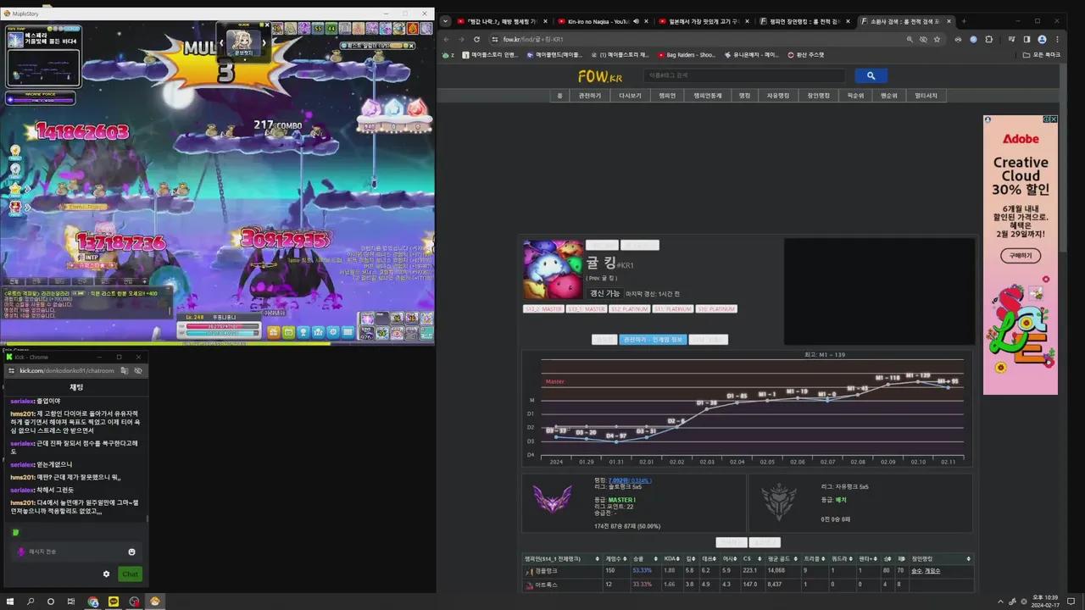1085x610 pixels.
Task: Click the 갱신 가능 refresh button
Action: (604, 293)
